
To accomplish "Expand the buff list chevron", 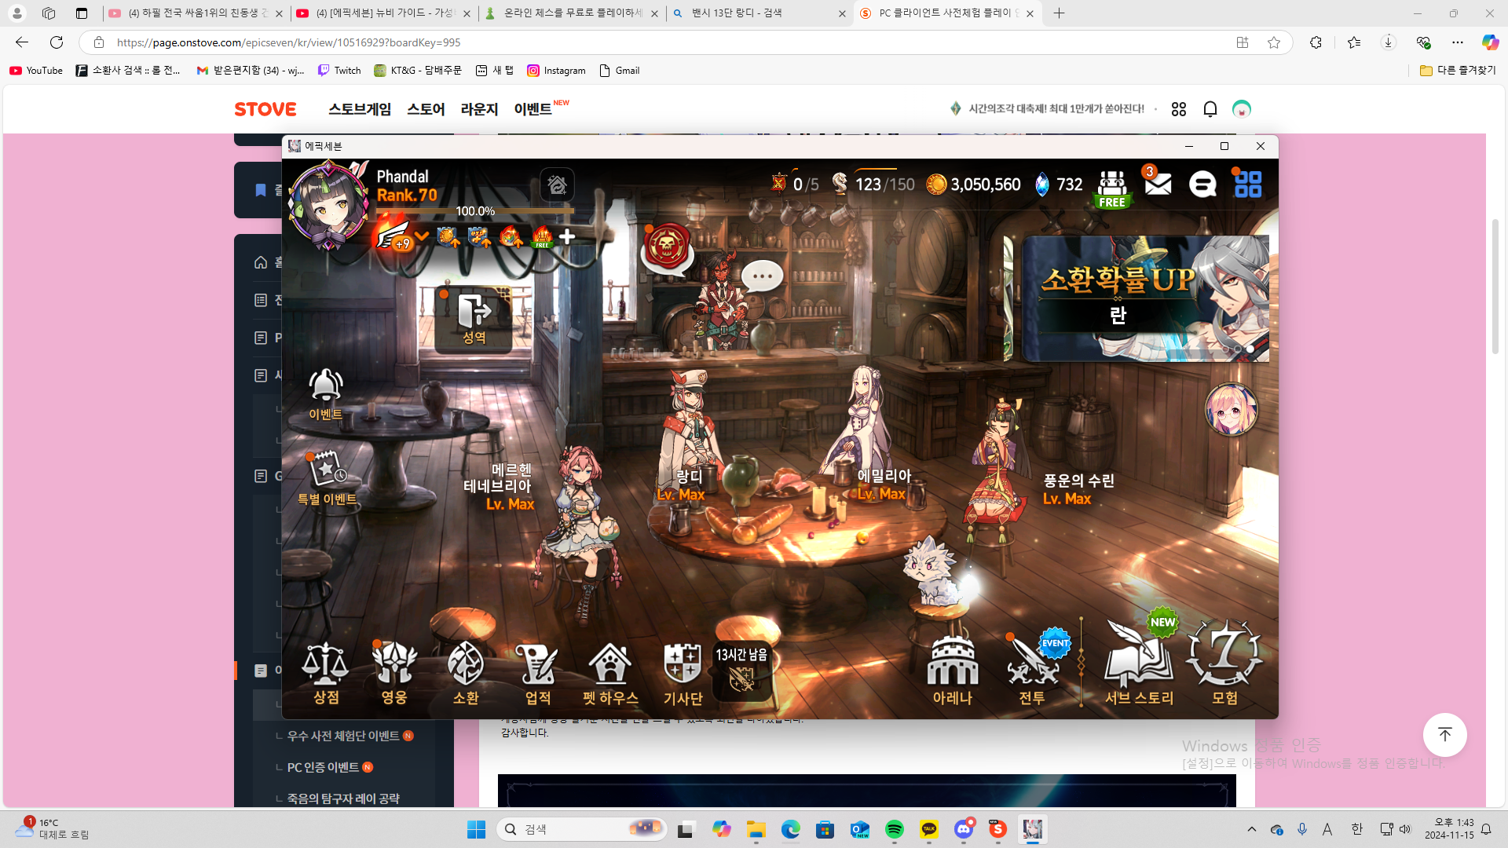I will point(422,236).
